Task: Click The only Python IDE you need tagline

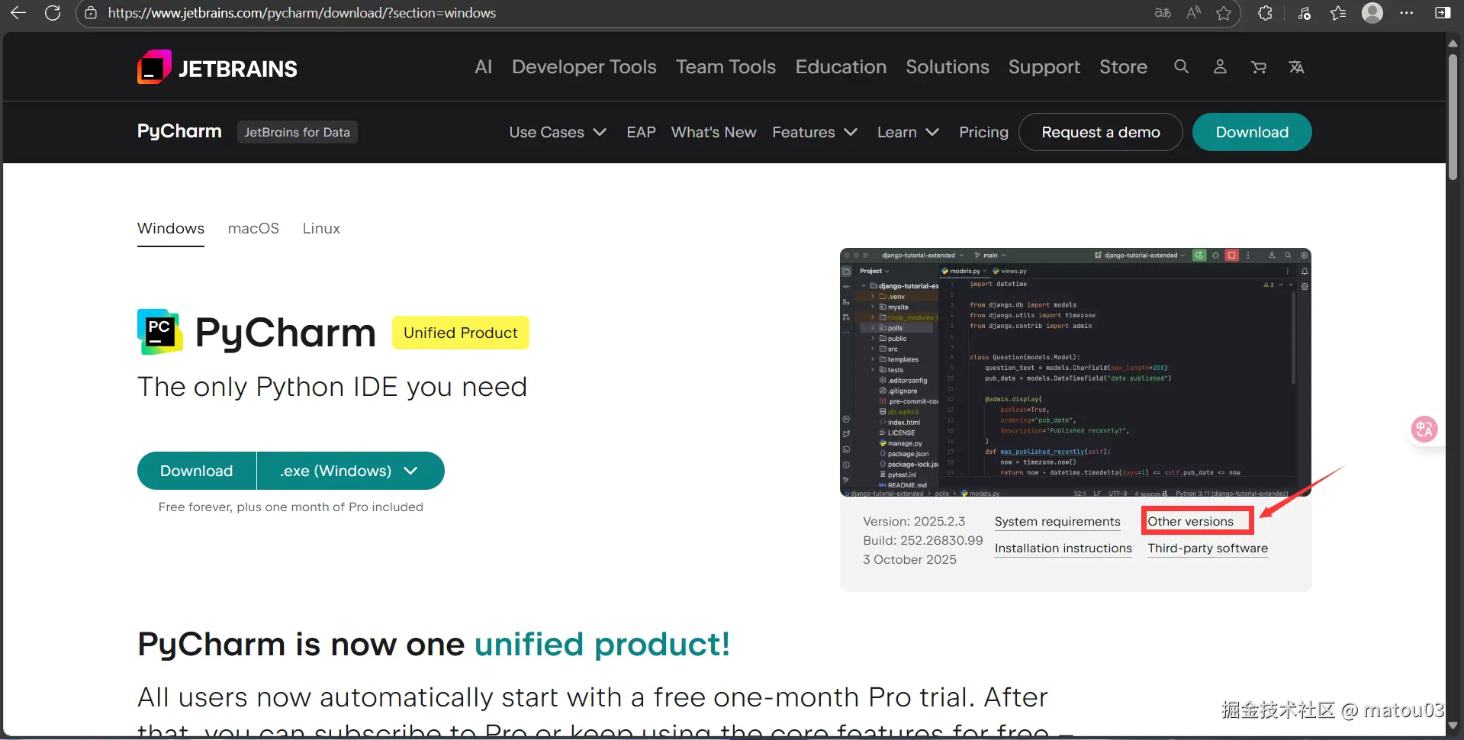Action: tap(332, 388)
